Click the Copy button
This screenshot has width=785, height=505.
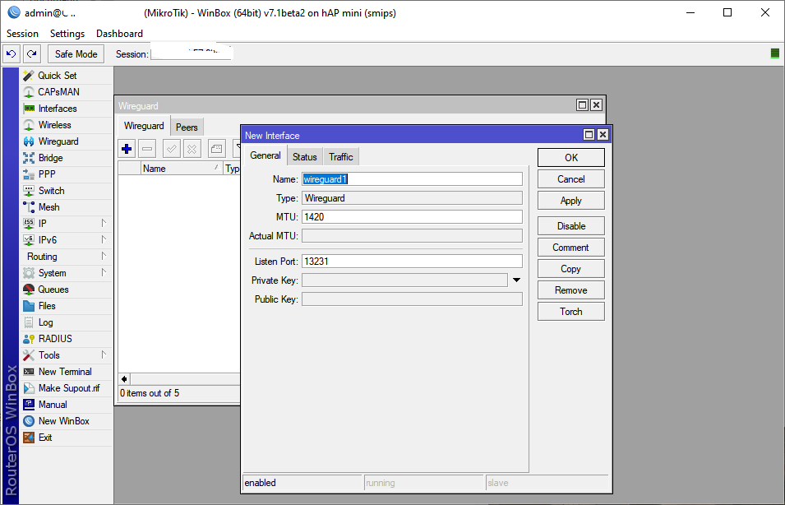[x=571, y=269]
